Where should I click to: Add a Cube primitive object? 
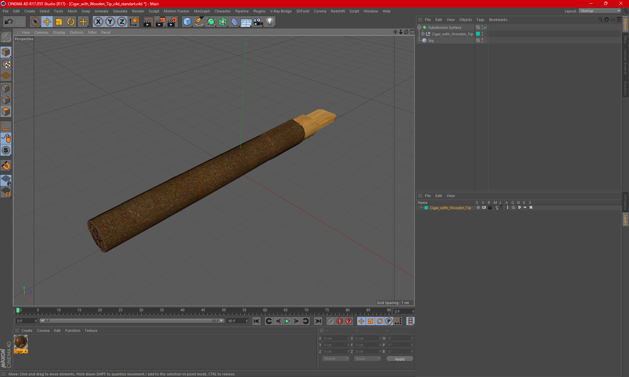click(x=187, y=22)
